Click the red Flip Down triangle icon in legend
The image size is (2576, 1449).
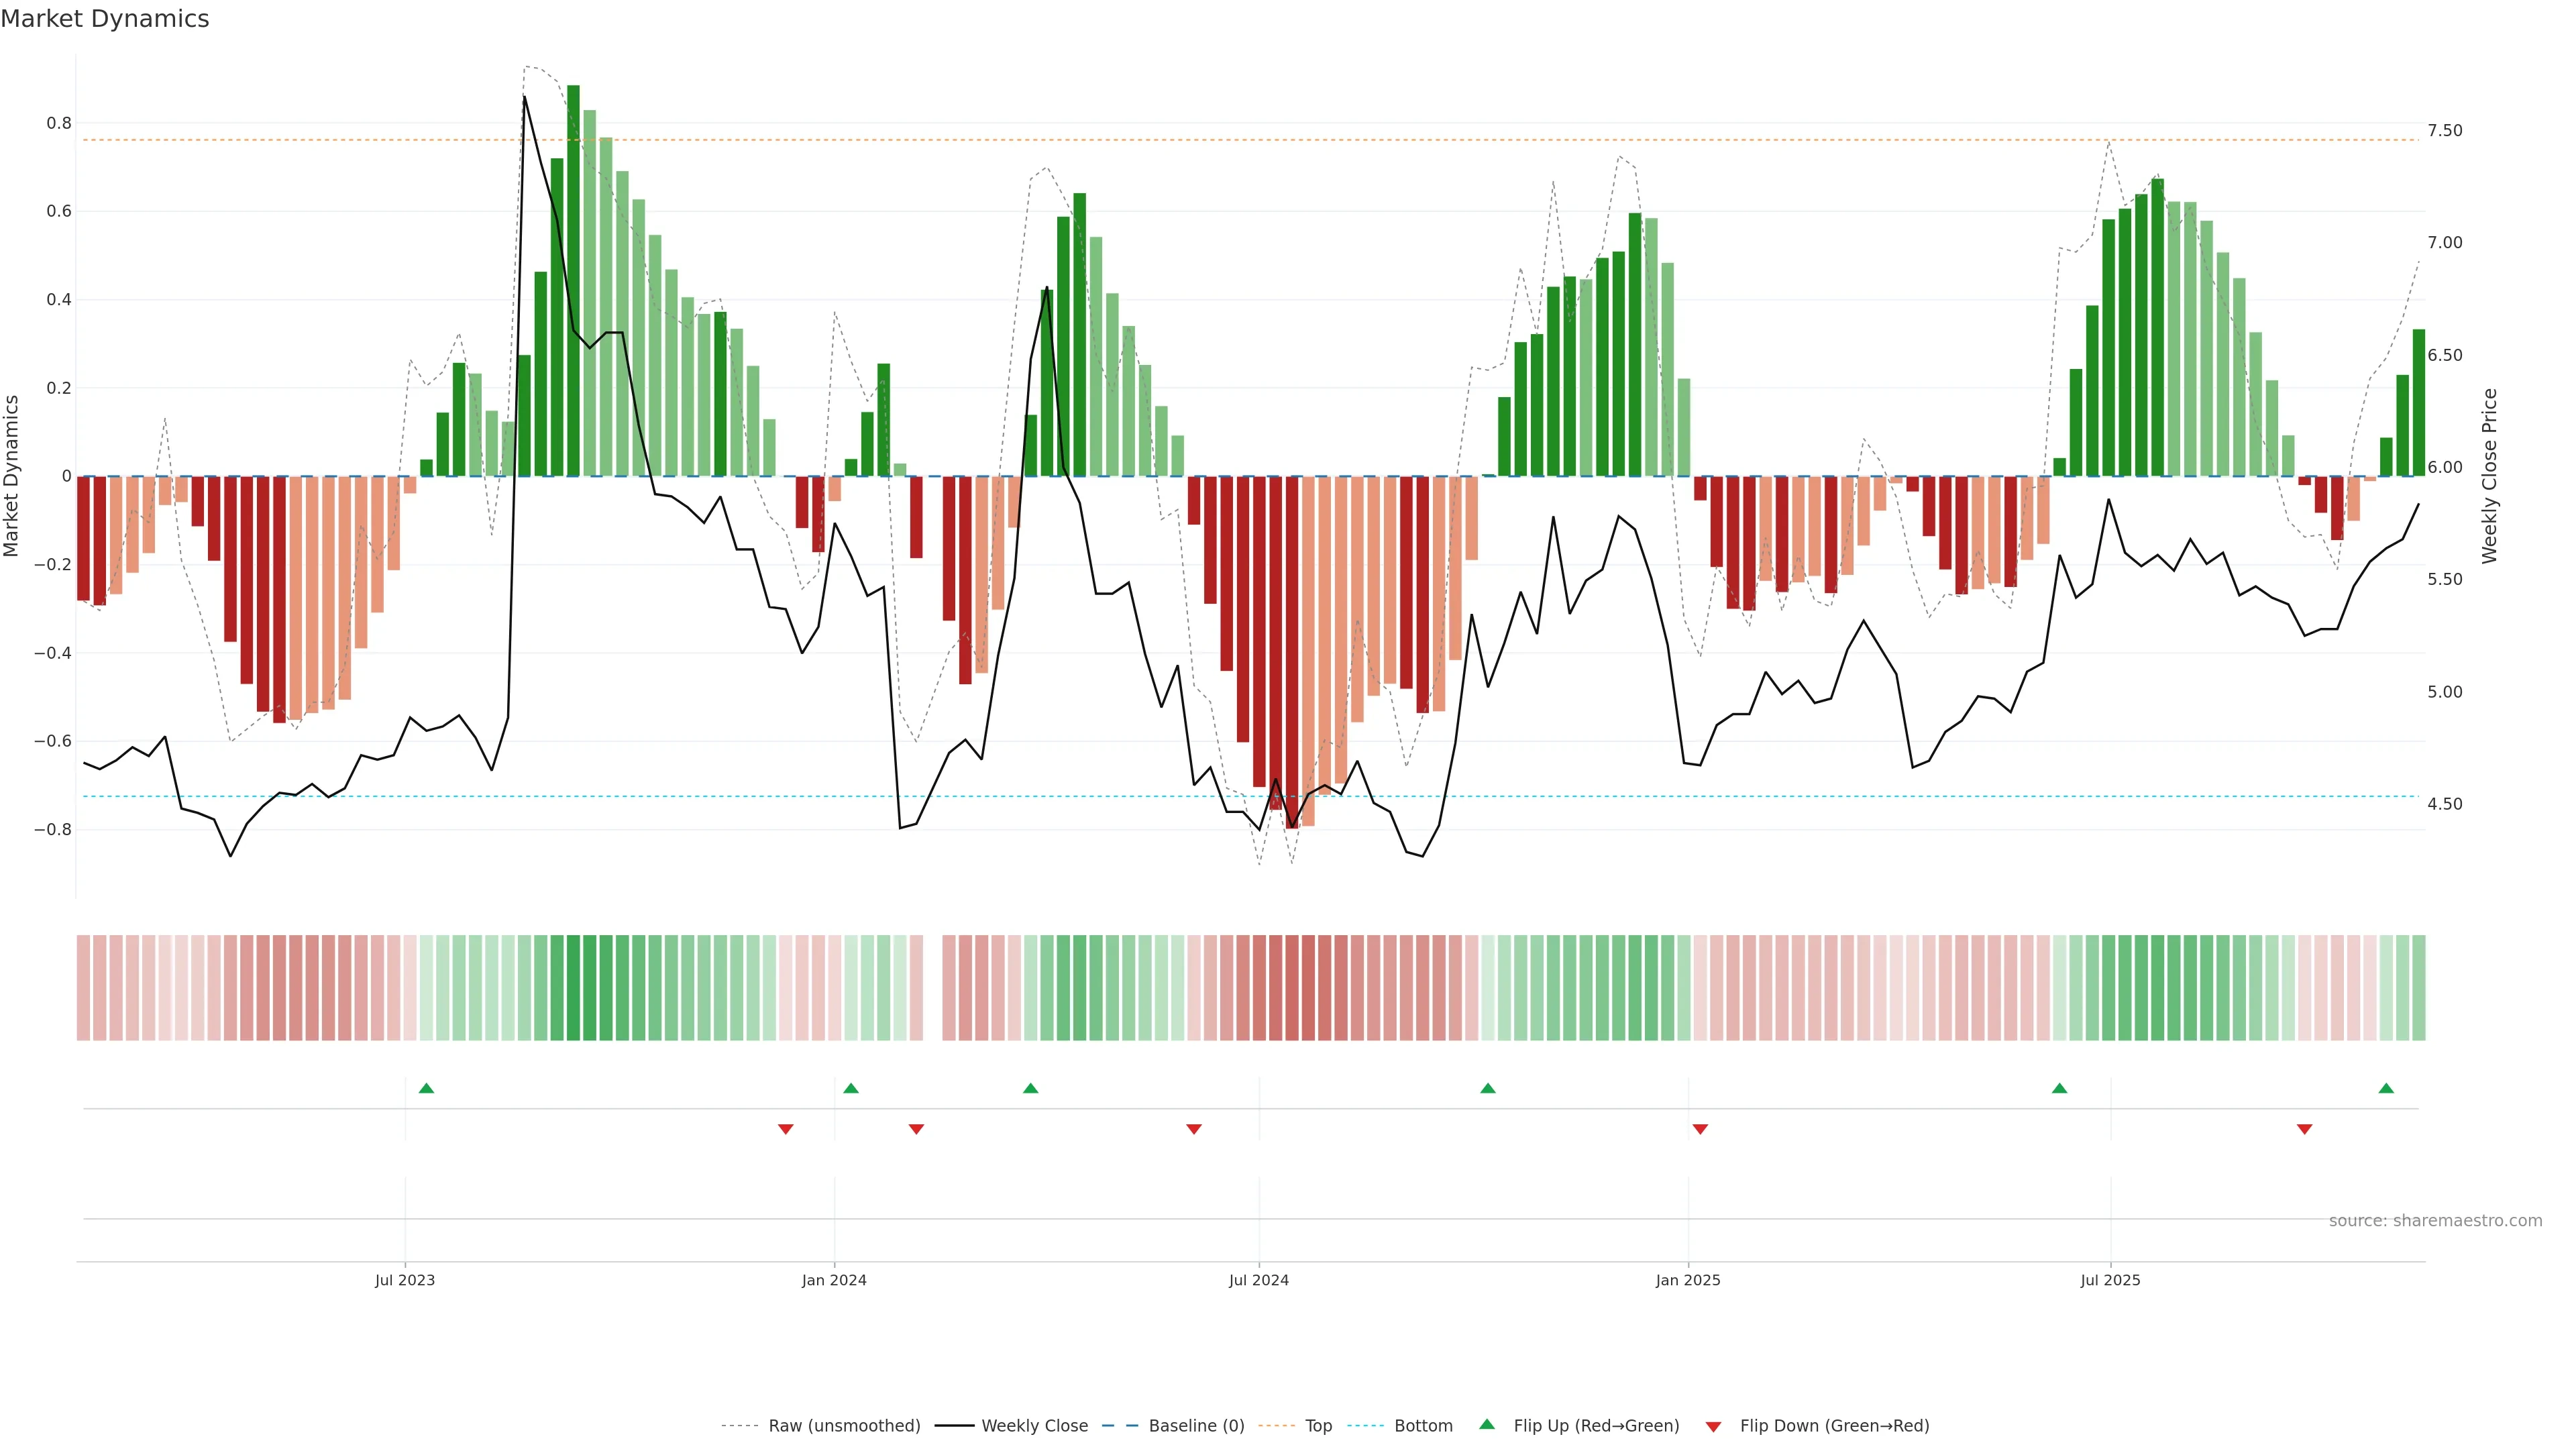coord(1713,1427)
